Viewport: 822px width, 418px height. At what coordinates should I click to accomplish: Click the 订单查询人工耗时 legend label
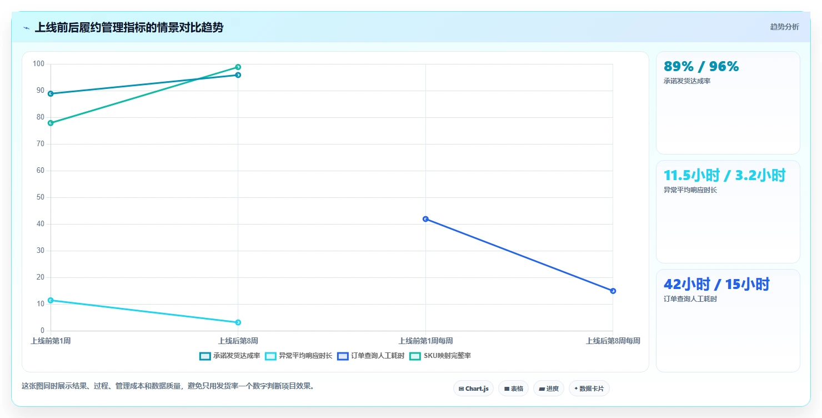tap(378, 356)
